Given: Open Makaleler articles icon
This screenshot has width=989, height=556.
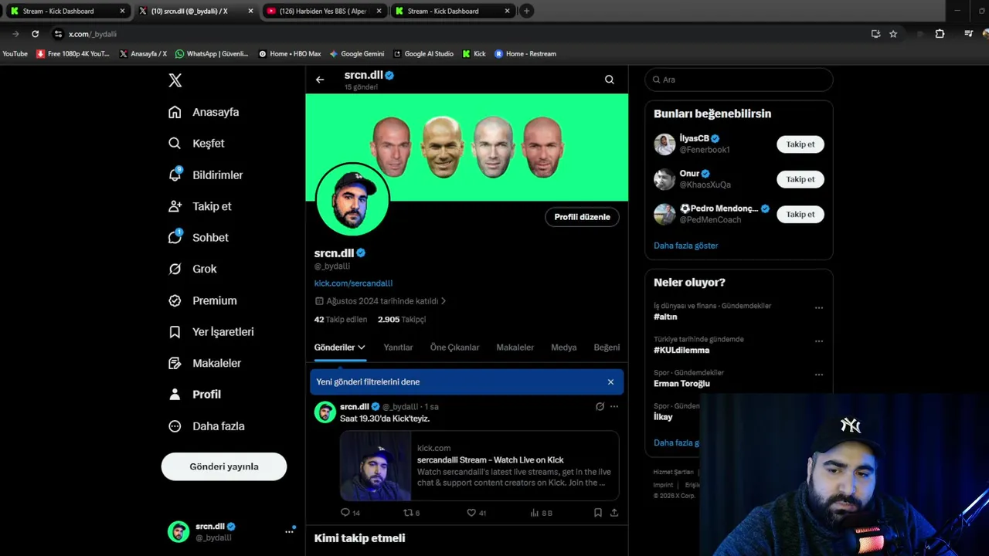Looking at the screenshot, I should coord(175,363).
